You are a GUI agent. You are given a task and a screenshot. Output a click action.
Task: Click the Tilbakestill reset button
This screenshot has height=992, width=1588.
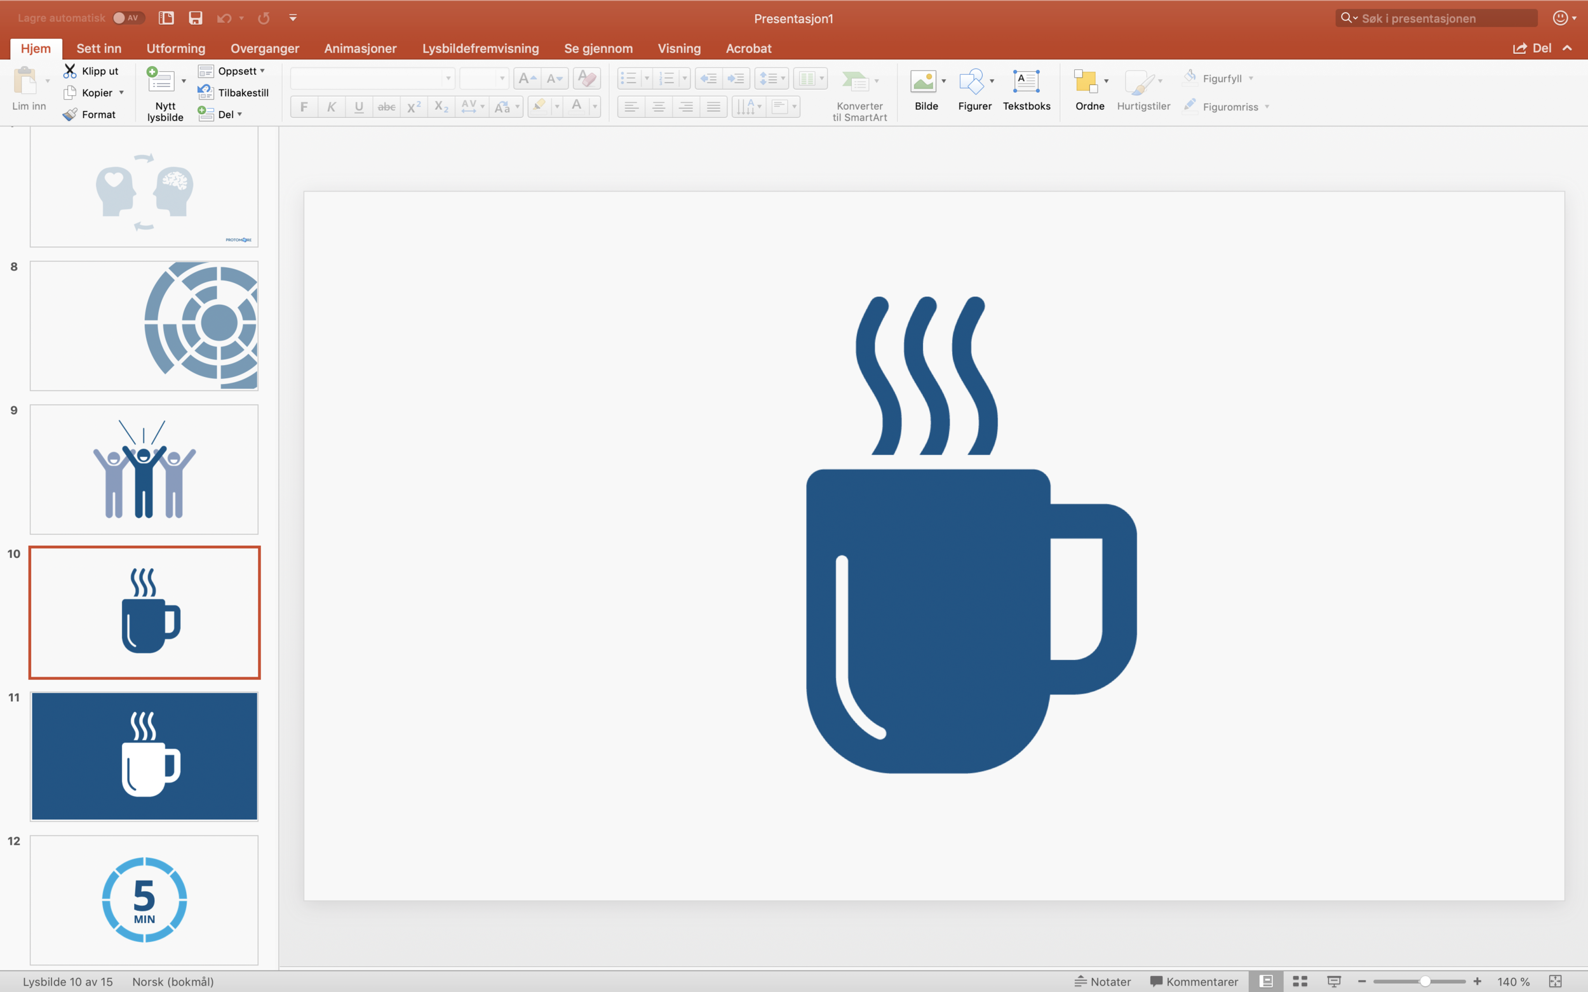[x=233, y=93]
